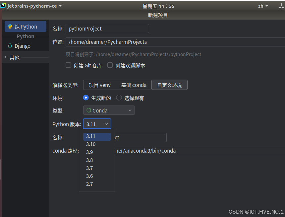The width and height of the screenshot is (285, 217).
Task: Switch interpreter type to 基础 conda
Action: [134, 85]
